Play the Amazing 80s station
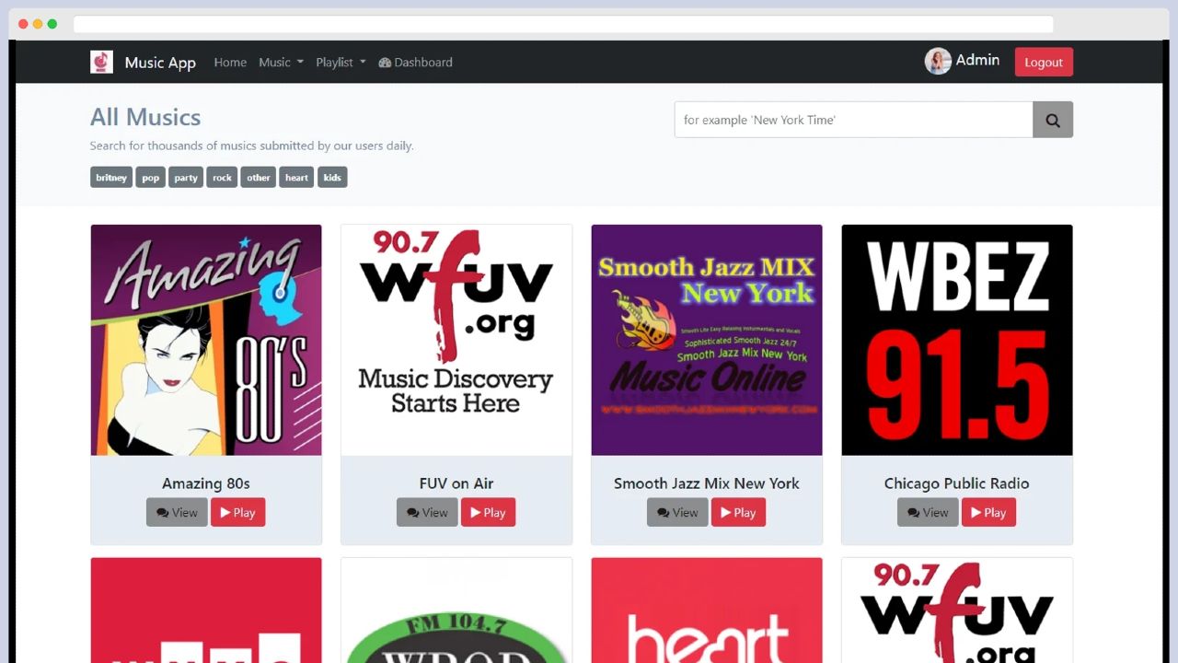This screenshot has width=1178, height=663. pos(237,513)
